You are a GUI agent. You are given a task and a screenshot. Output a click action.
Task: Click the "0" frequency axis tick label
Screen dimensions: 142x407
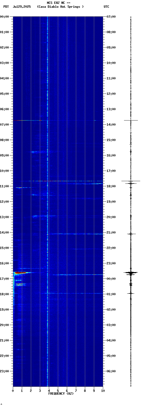[13, 391]
